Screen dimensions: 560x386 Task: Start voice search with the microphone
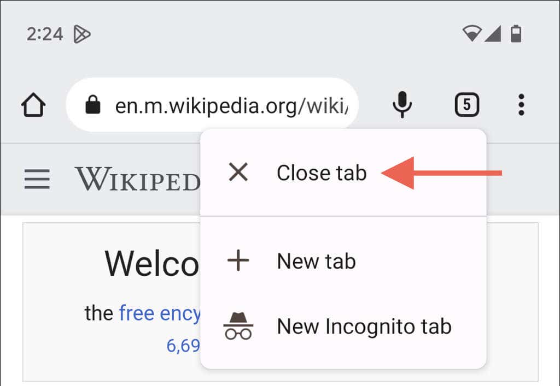[x=402, y=104]
